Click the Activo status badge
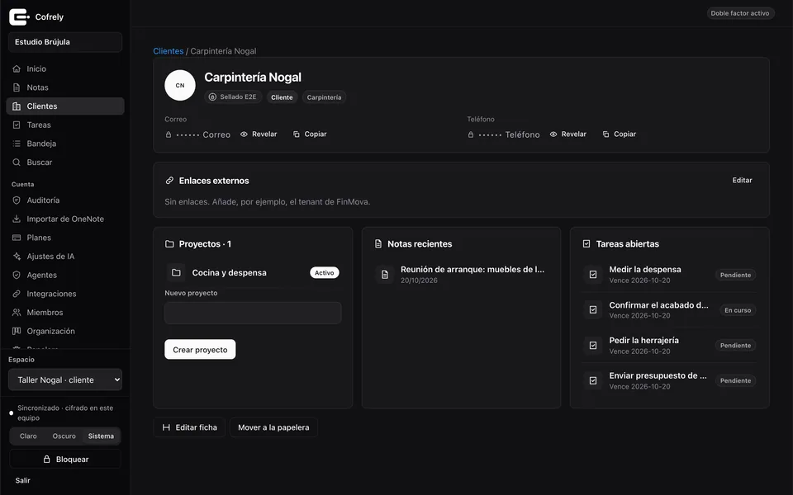The height and width of the screenshot is (495, 793). [324, 273]
